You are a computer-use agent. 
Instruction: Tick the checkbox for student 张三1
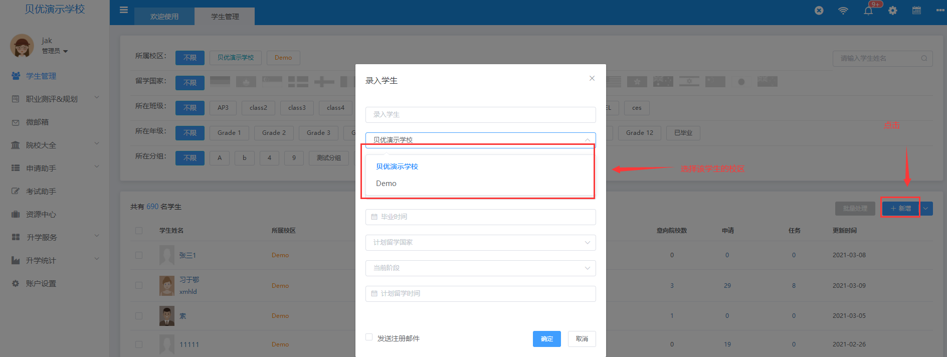coord(139,255)
